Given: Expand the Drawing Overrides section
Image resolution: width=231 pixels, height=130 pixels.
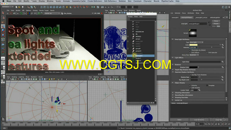Looking at the screenshot, I should click(173, 98).
